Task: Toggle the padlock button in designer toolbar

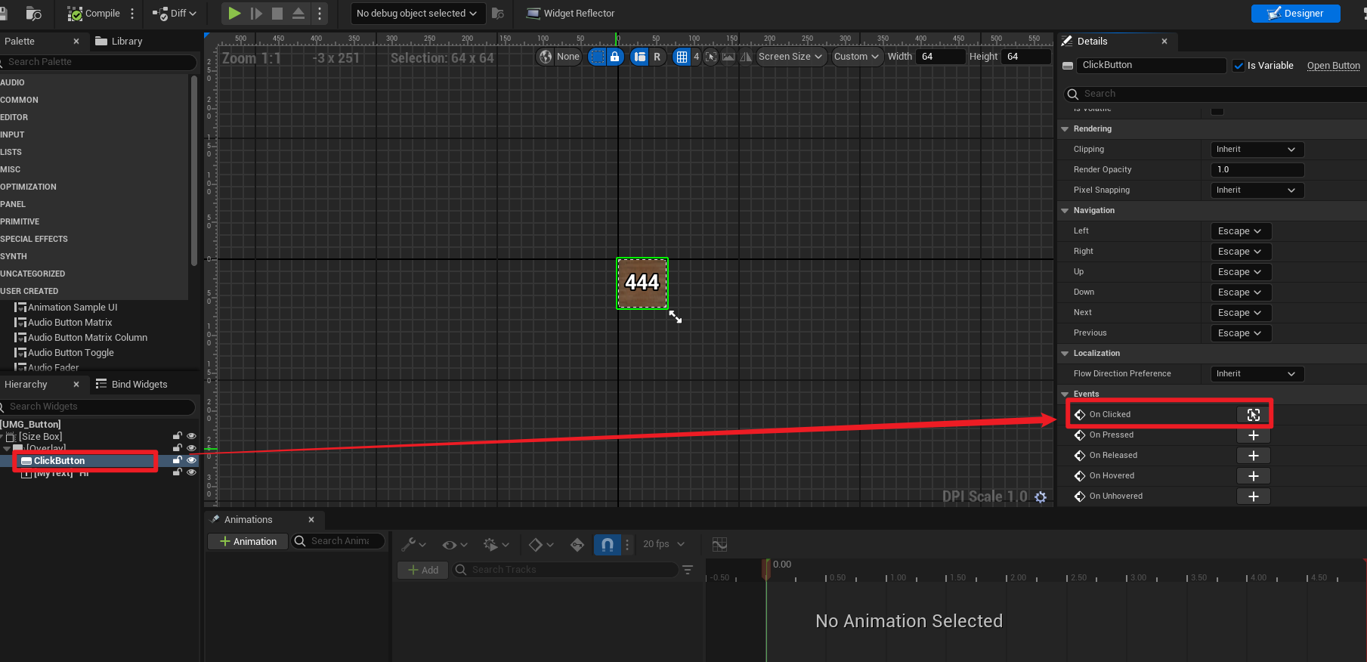Action: [614, 57]
